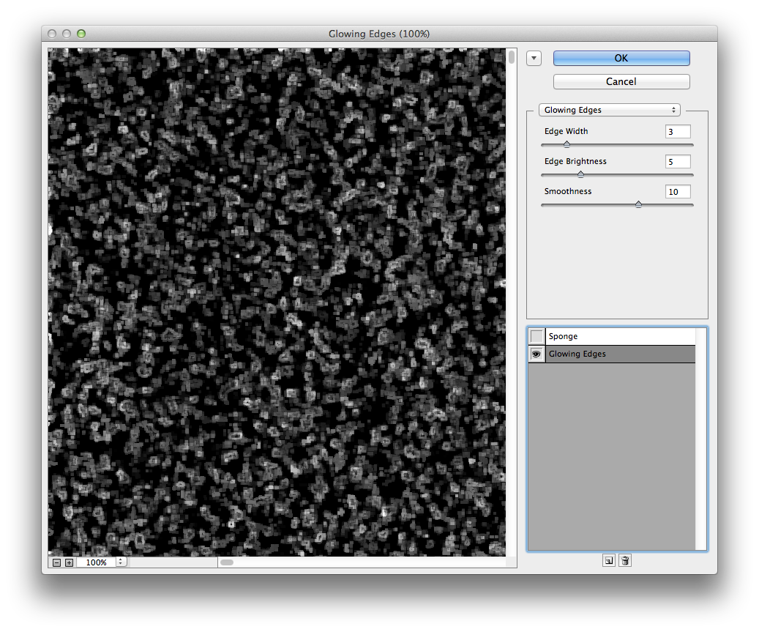The height and width of the screenshot is (632, 759).
Task: Click the zoom out minus button
Action: click(56, 562)
